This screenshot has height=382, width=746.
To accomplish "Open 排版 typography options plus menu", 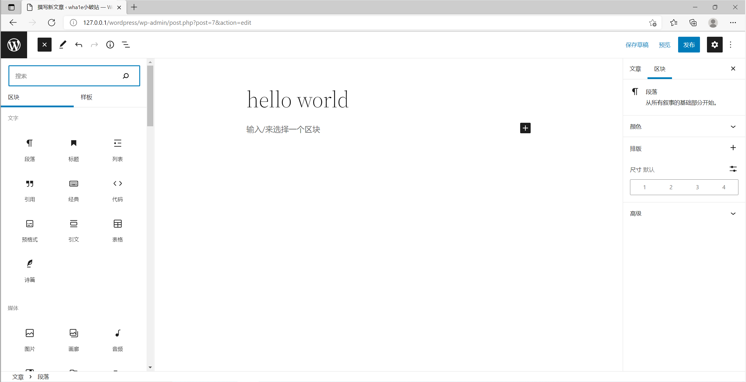I will click(733, 148).
